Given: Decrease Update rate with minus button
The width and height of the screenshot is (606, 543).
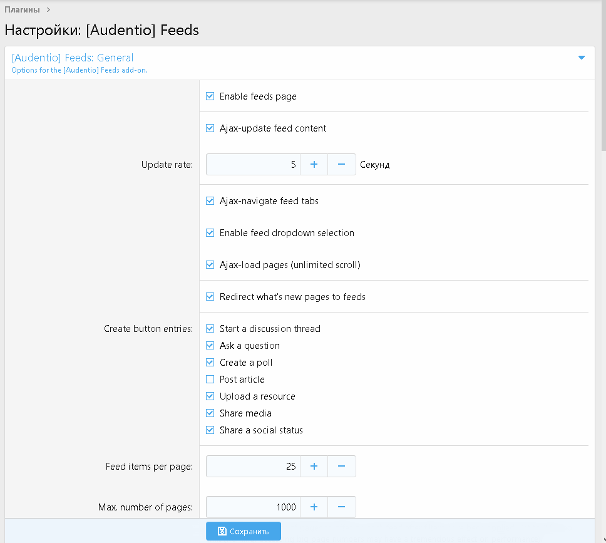Looking at the screenshot, I should coord(341,164).
